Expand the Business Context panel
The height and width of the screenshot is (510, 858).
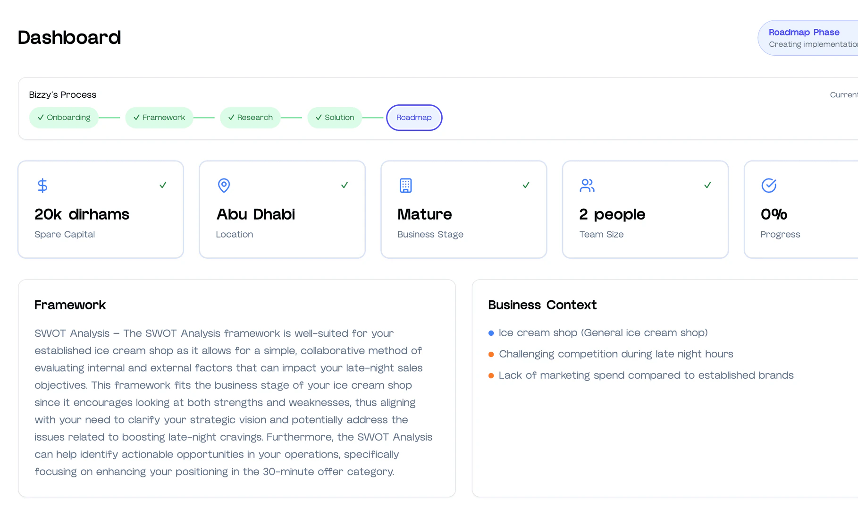coord(542,305)
